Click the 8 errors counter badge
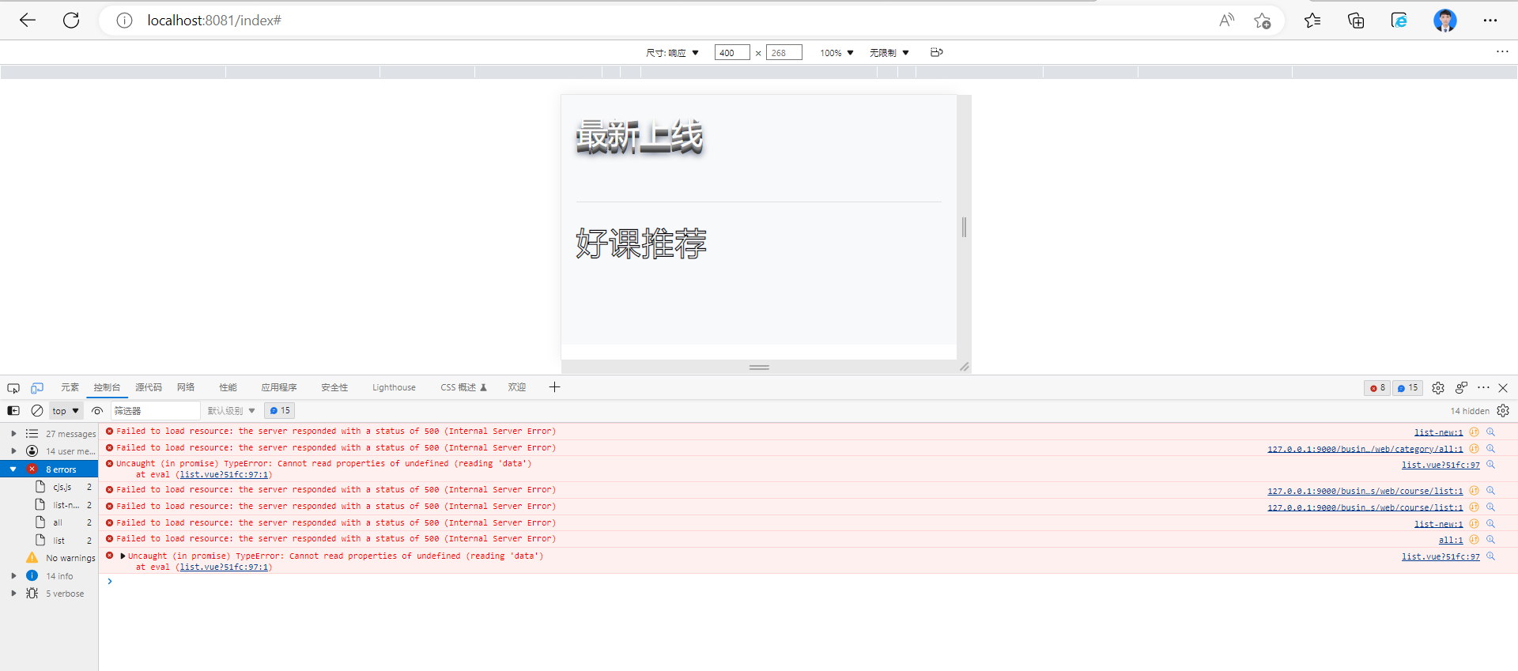Viewport: 1518px width, 671px height. [1377, 388]
